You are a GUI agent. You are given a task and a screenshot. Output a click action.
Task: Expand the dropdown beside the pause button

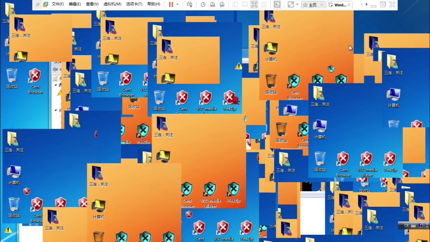[x=178, y=4]
